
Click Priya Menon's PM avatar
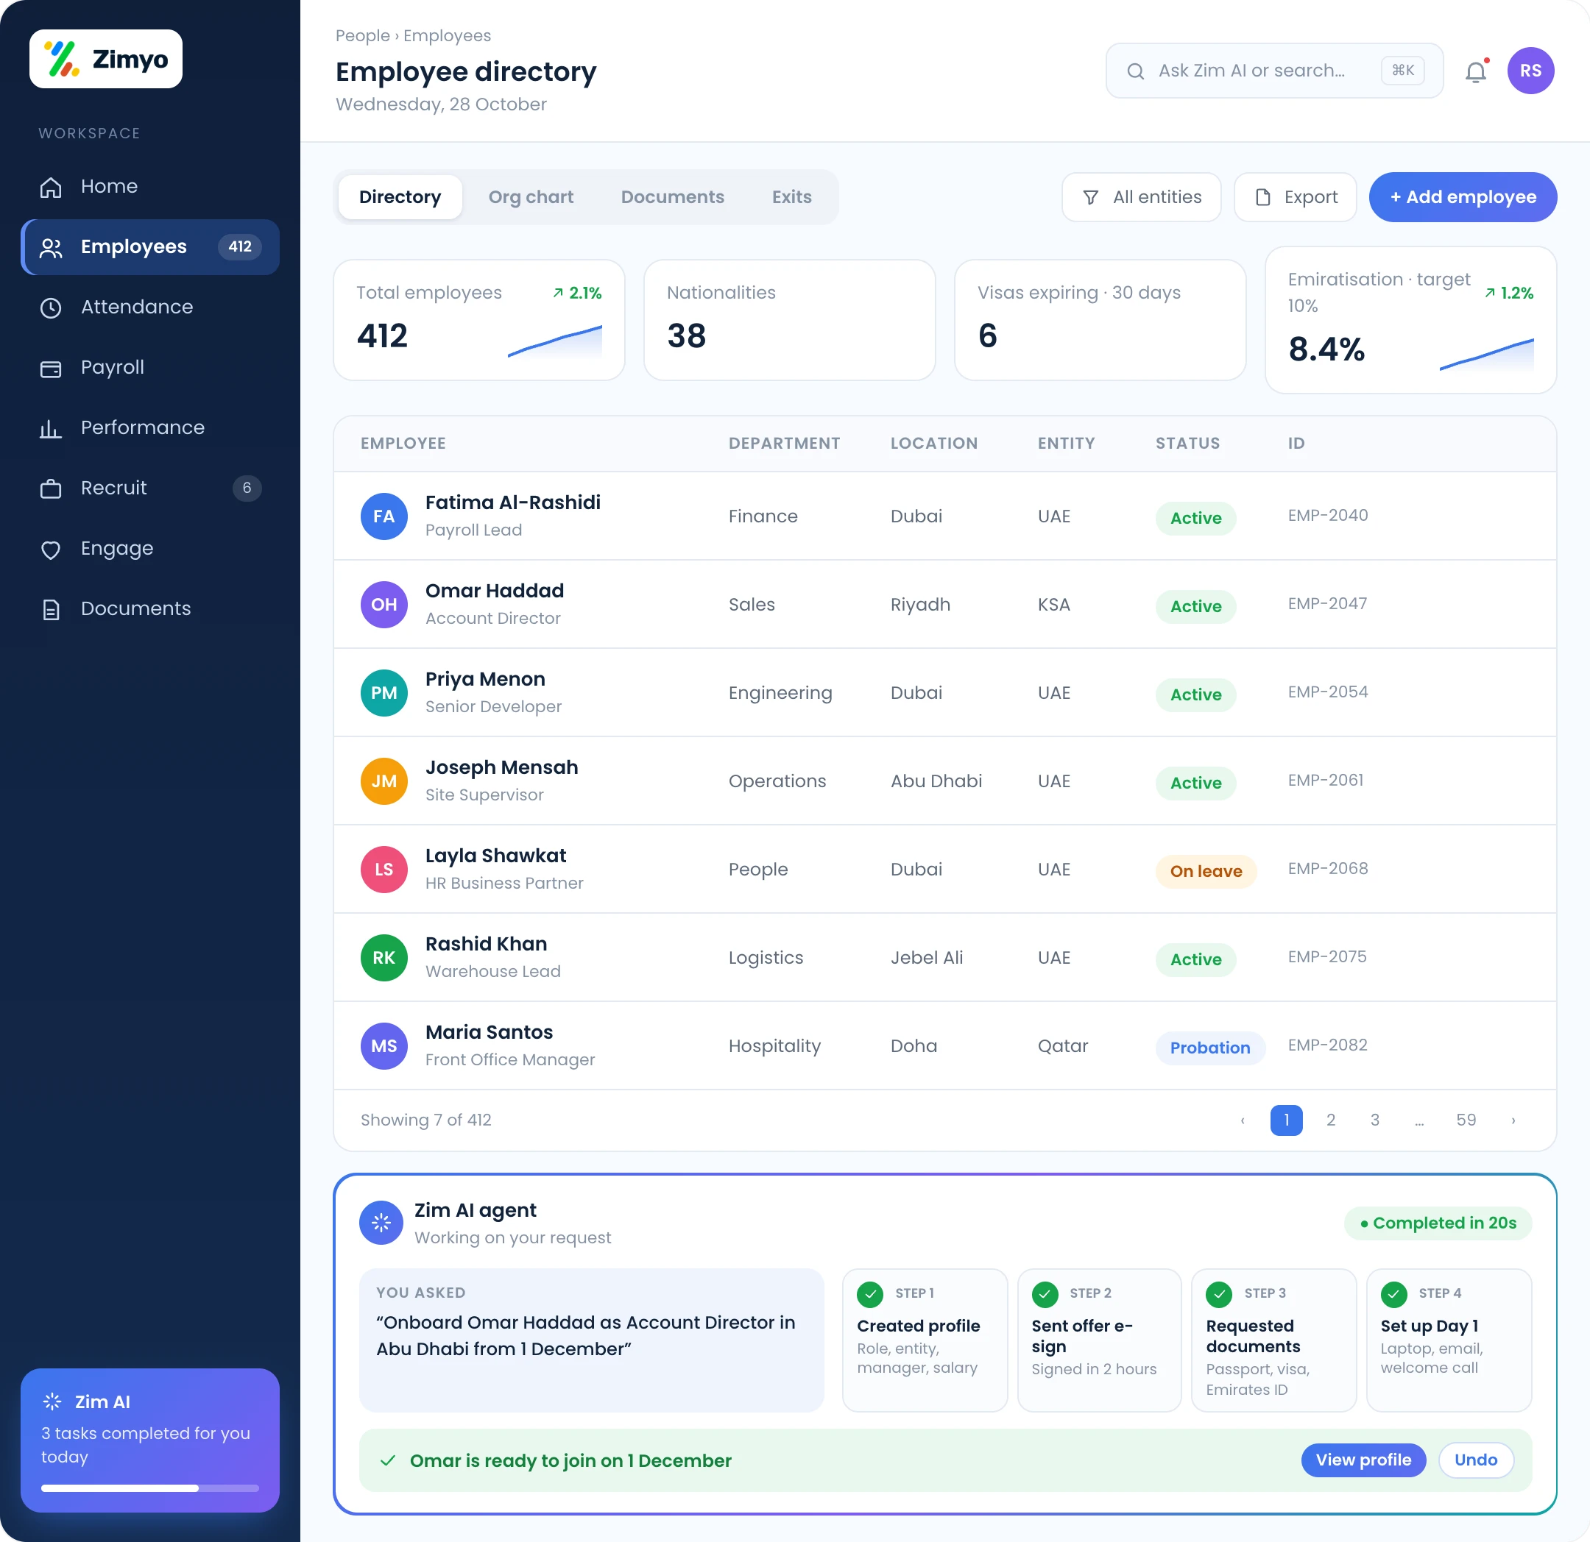click(x=384, y=693)
